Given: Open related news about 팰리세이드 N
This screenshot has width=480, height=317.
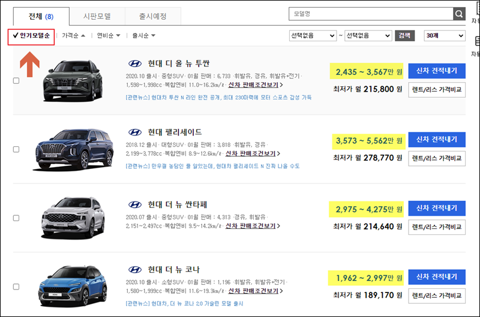Looking at the screenshot, I should click(212, 167).
